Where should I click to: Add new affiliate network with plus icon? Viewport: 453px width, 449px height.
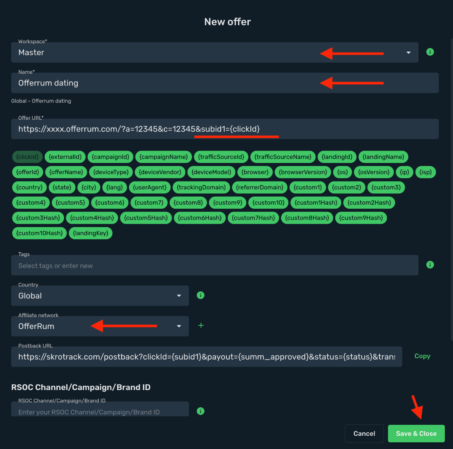(201, 326)
